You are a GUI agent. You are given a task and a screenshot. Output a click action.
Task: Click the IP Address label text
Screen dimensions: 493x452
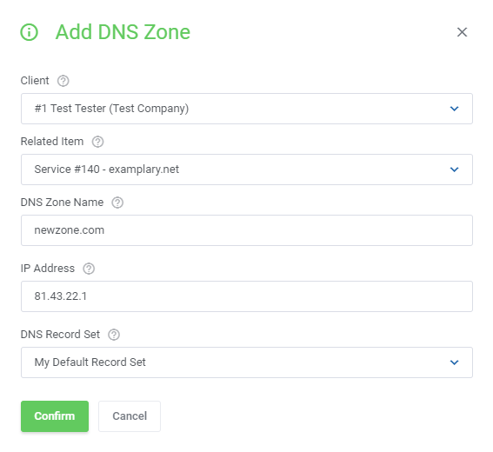click(48, 268)
